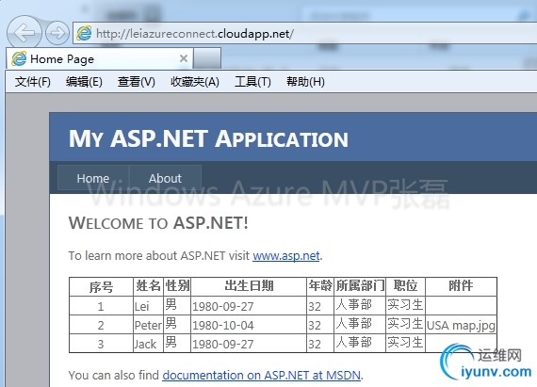Viewport: 537px width, 387px height.
Task: Click Peter's 男 gender cell
Action: coord(177,324)
